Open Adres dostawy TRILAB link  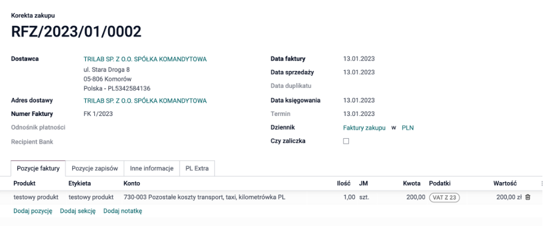click(145, 101)
